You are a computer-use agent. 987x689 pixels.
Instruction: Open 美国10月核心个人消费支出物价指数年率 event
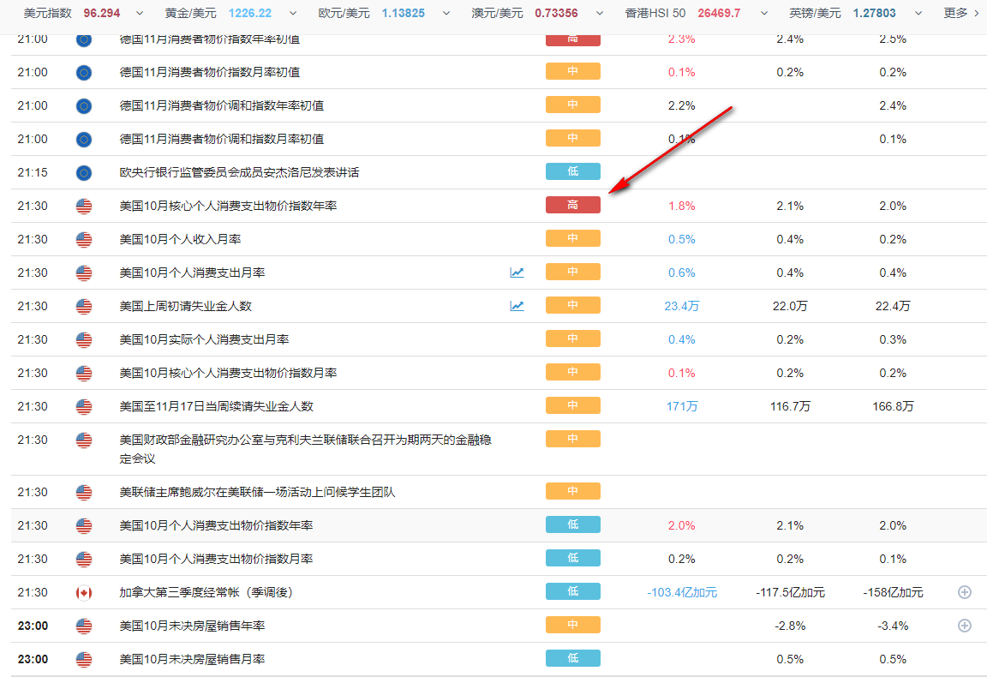click(x=228, y=206)
